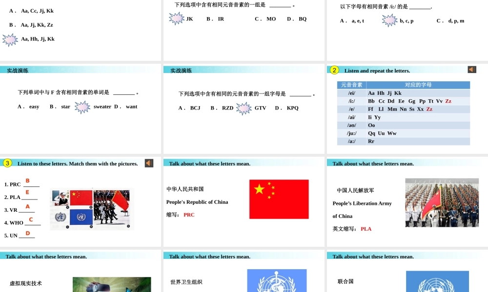
Task: Click the /i:/ phoneme cell in the table
Action: 352,101
